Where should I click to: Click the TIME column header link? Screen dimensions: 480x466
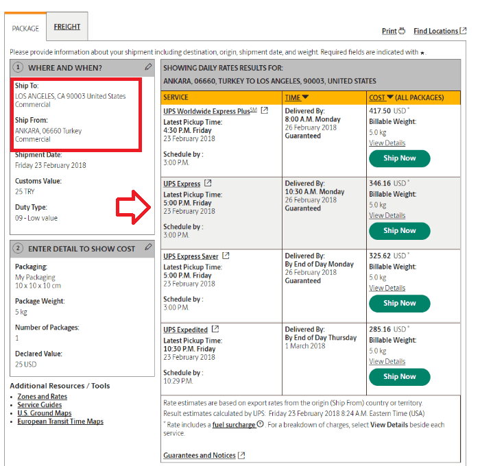293,97
